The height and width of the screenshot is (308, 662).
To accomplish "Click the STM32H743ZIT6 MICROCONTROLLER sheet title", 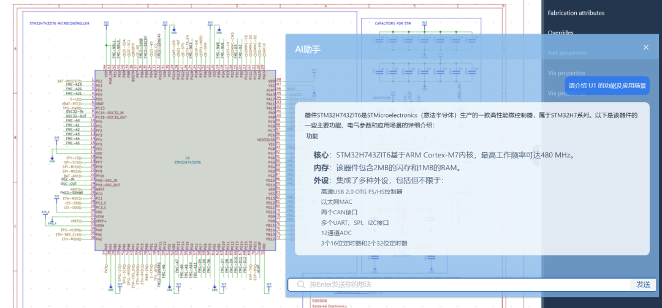I will click(59, 24).
